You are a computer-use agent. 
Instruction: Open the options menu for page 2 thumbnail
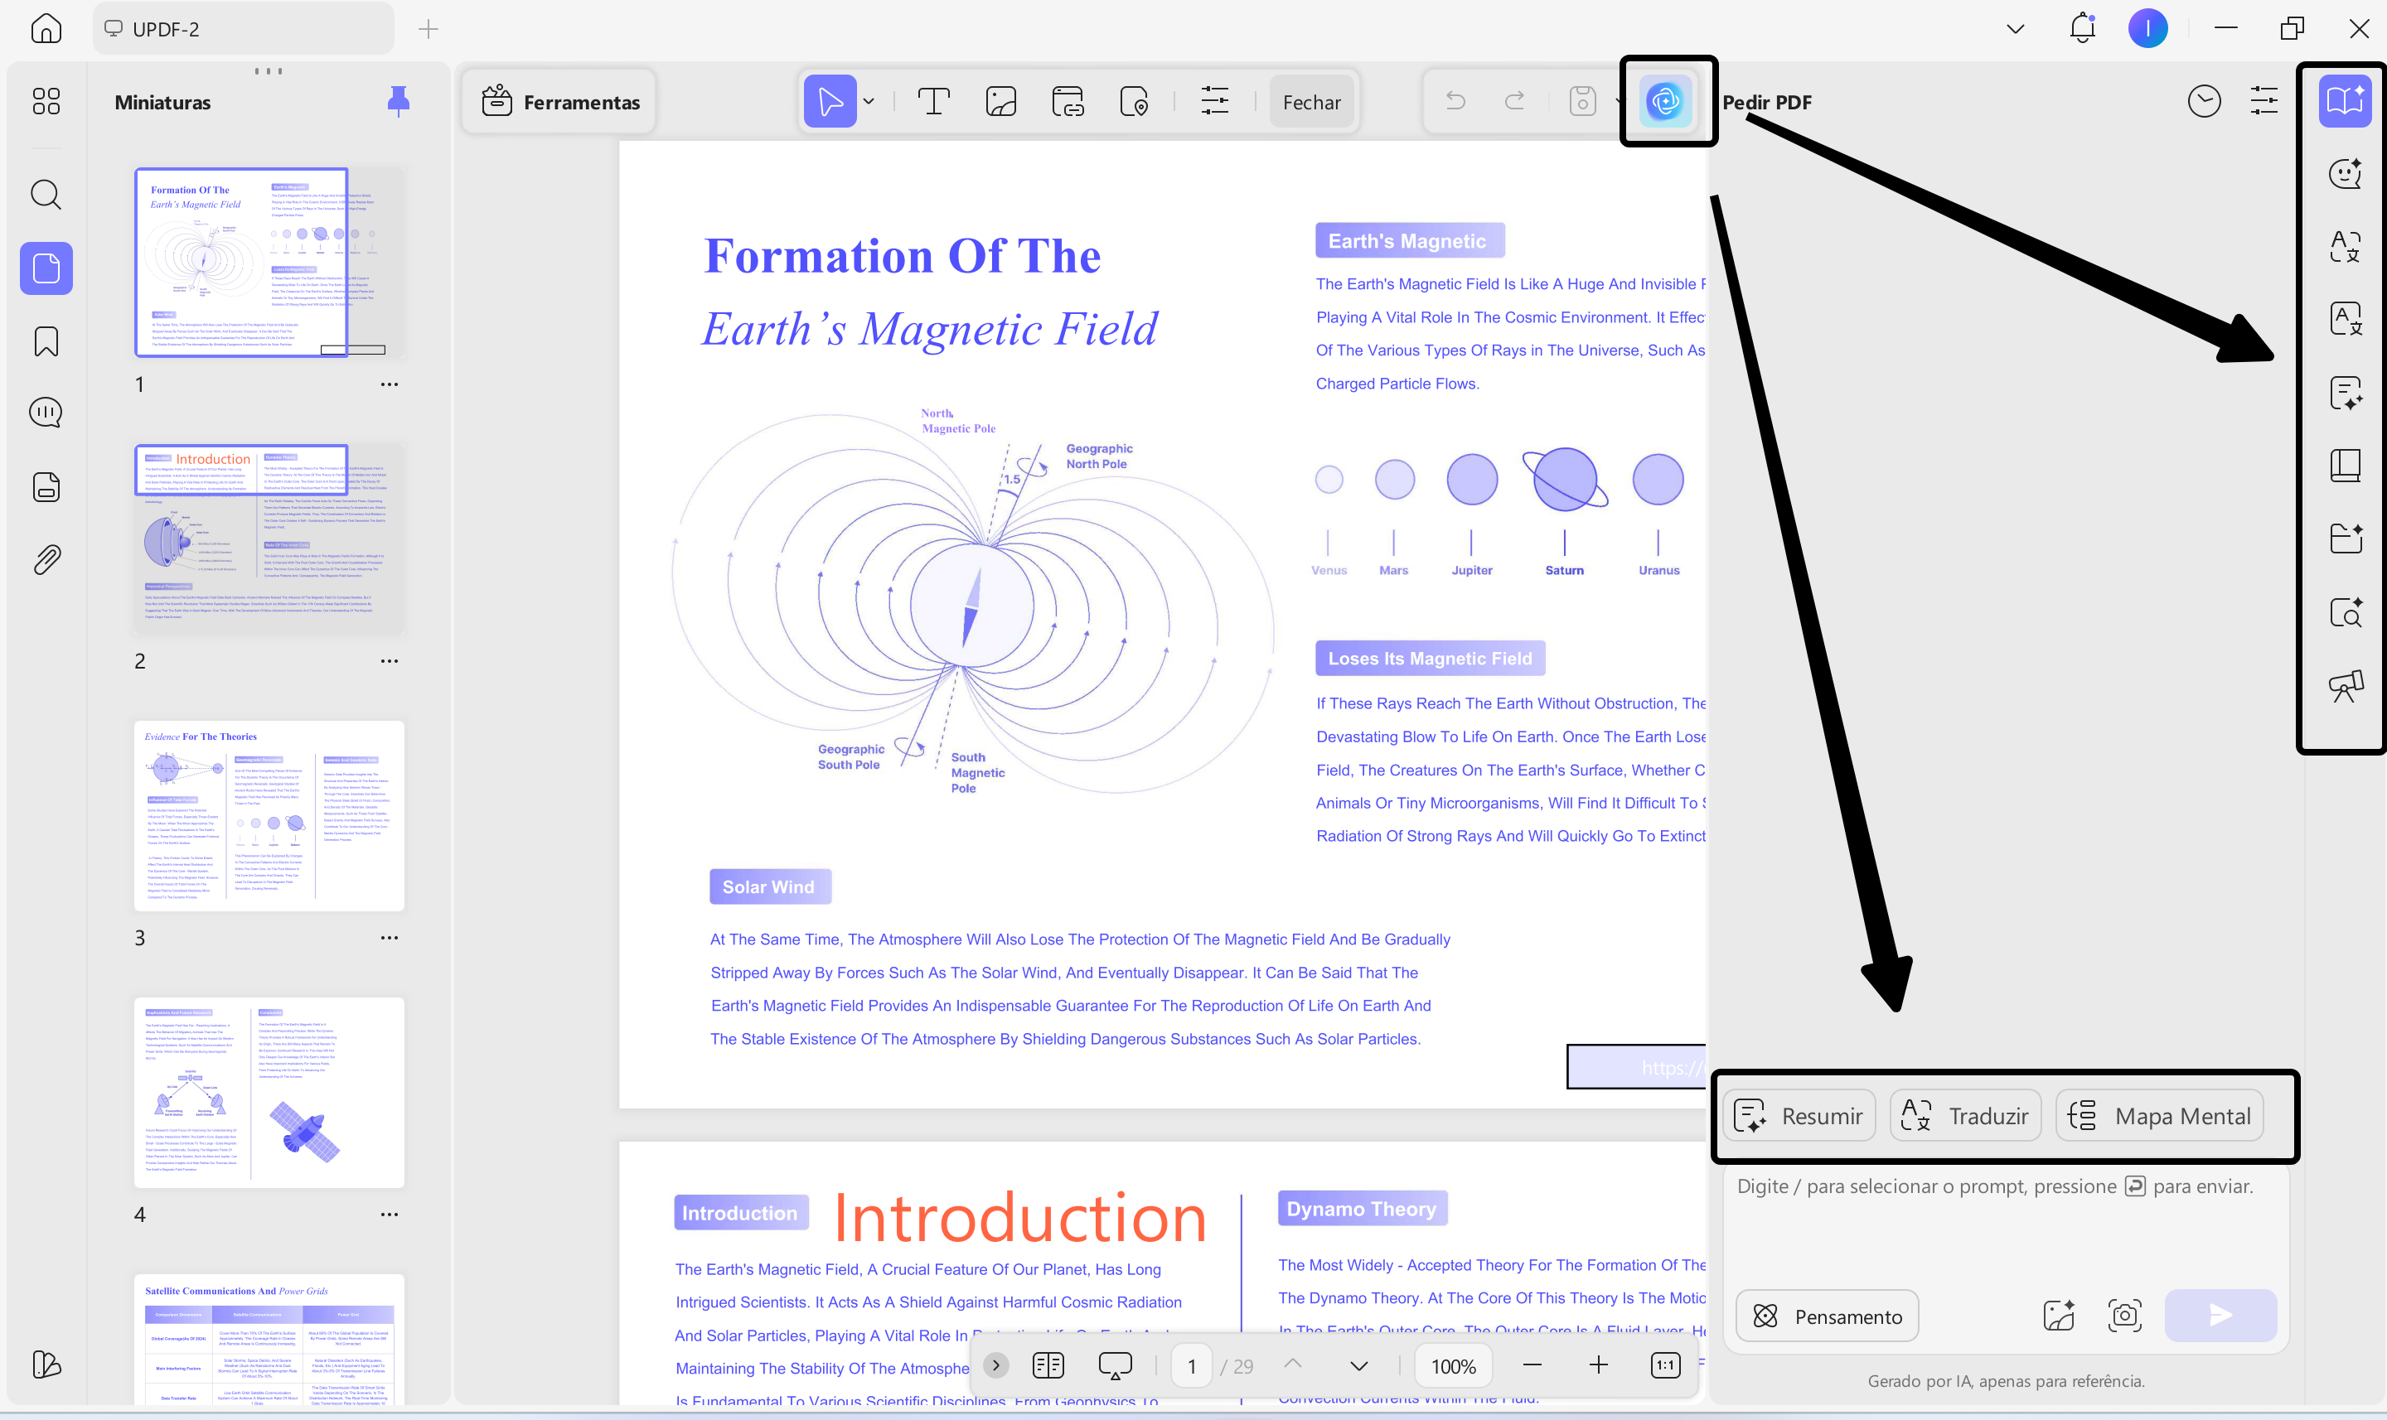tap(389, 660)
